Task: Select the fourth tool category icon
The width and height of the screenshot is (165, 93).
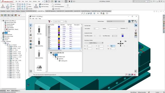Action: 31,35
